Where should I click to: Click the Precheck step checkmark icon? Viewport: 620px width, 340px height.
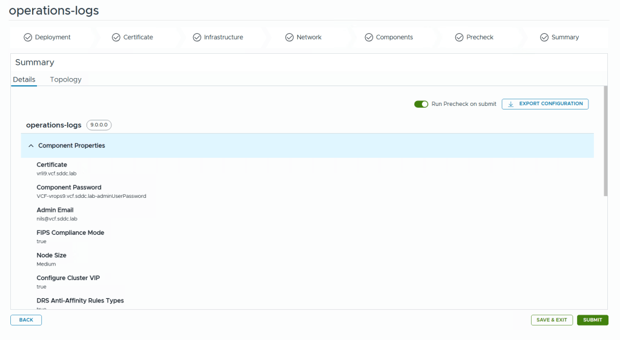tap(460, 38)
